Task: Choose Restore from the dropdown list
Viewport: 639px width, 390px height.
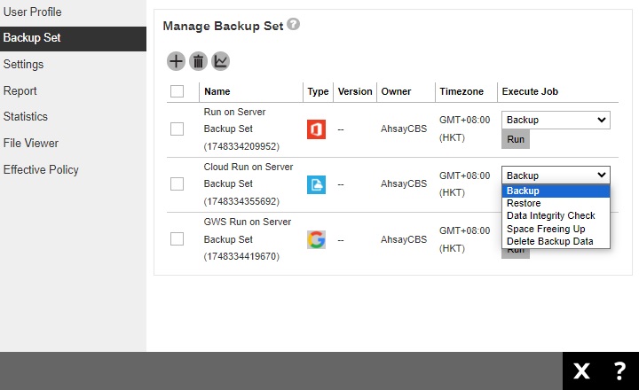Action: pyautogui.click(x=524, y=203)
